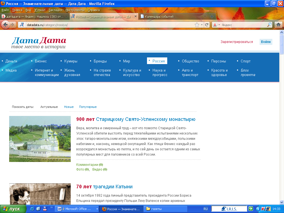Click the Зарегистрироваться link

click(237, 42)
